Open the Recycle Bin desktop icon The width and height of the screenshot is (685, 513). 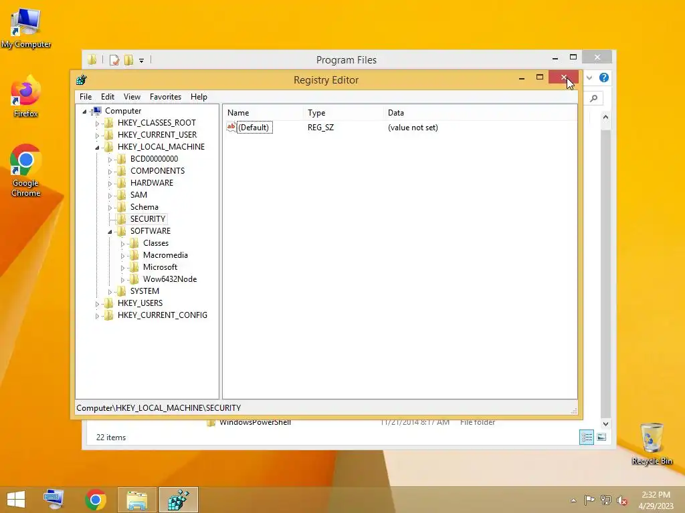652,444
